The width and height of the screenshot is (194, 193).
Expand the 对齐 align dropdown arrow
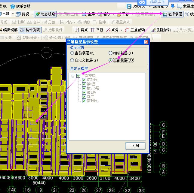74,22
